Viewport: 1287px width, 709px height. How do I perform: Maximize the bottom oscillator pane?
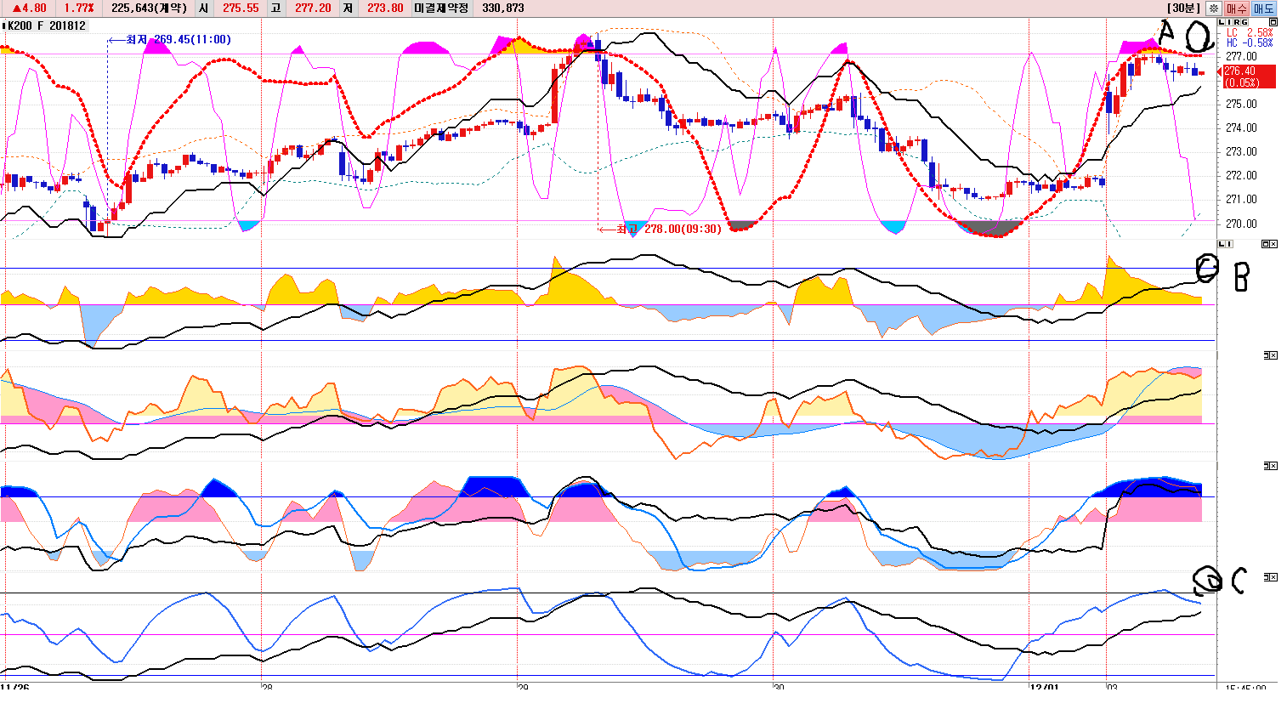tap(1267, 577)
